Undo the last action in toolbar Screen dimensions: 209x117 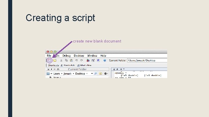point(77,60)
